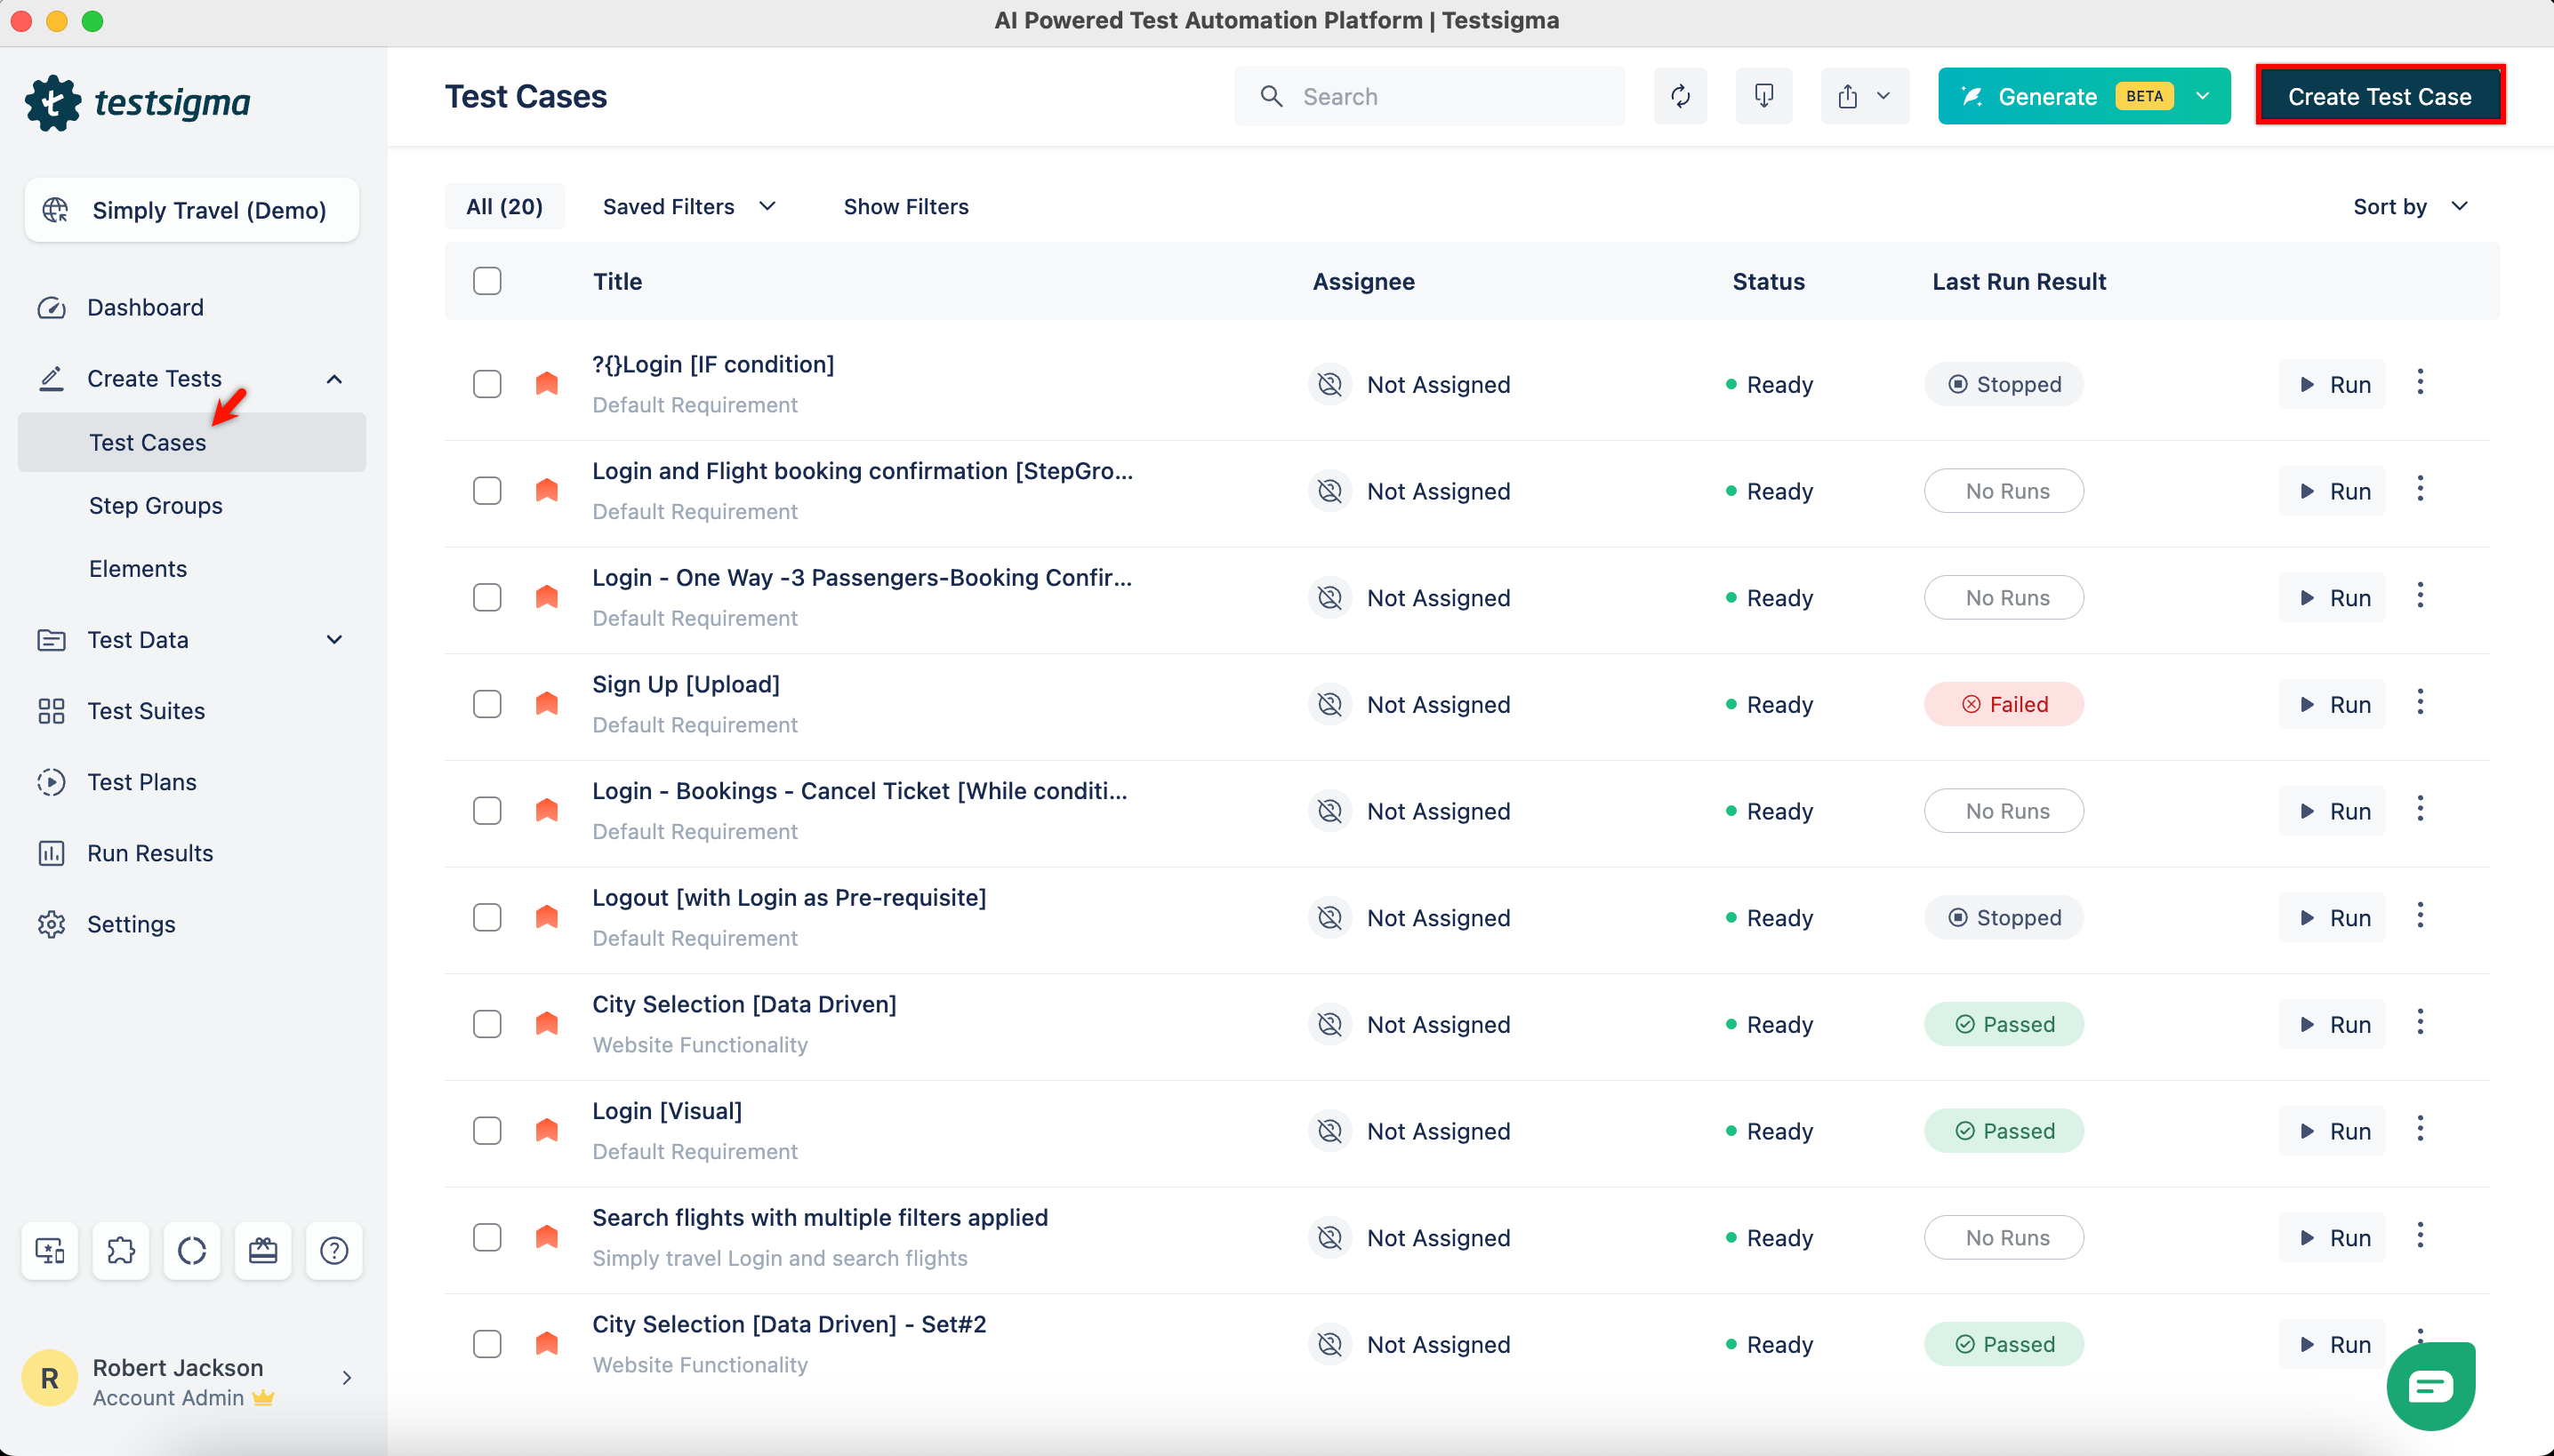Viewport: 2554px width, 1456px height.
Task: Open more options for City Selection [Data Driven]
Action: [x=2420, y=1022]
